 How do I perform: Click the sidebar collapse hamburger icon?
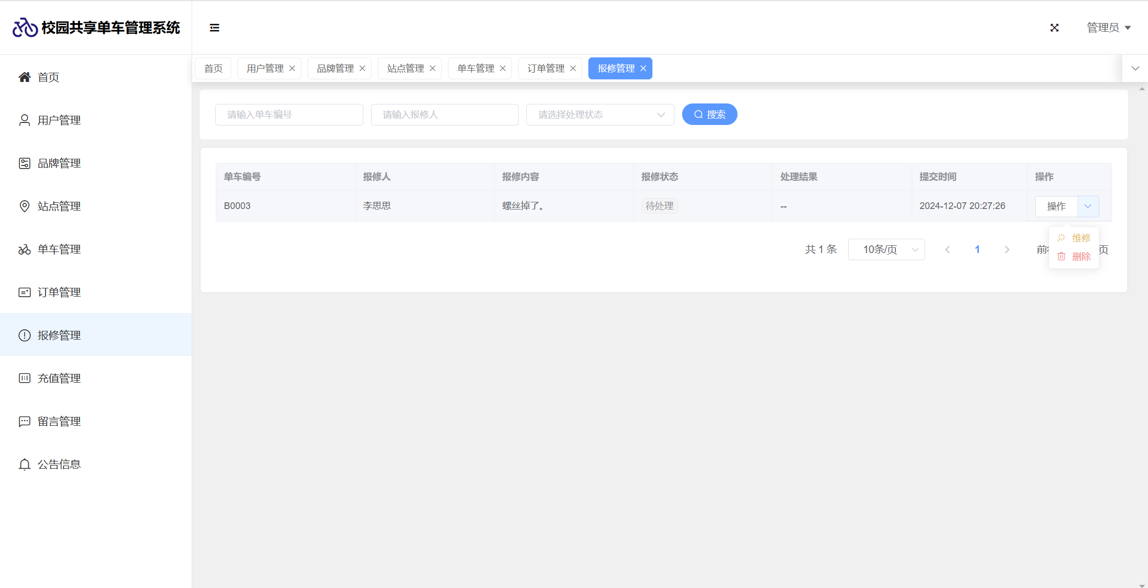click(x=214, y=28)
